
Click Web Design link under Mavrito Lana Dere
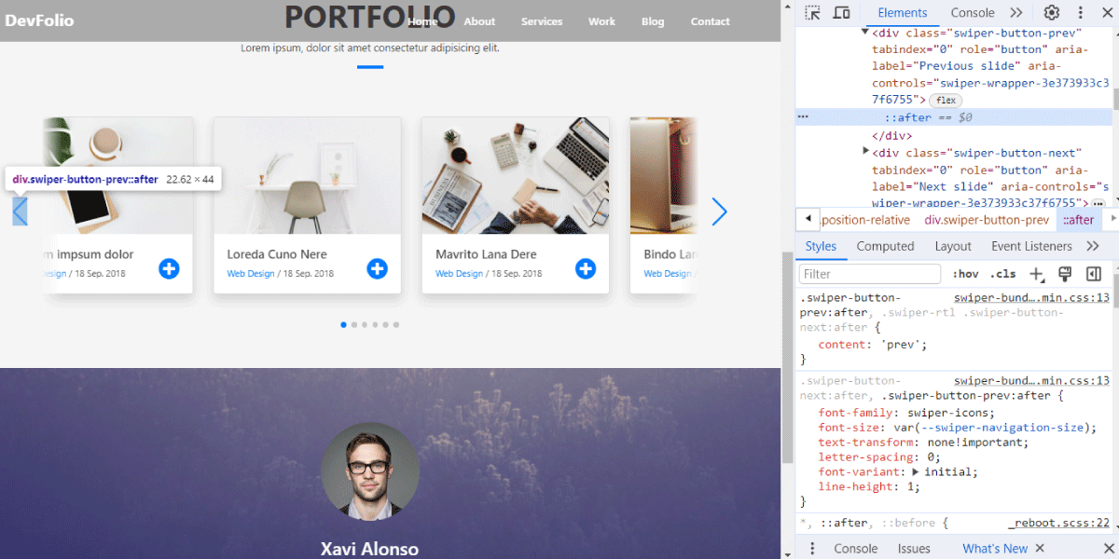tap(460, 274)
